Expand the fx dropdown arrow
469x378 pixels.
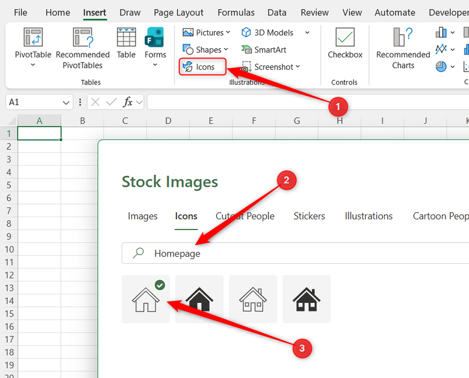coord(139,102)
